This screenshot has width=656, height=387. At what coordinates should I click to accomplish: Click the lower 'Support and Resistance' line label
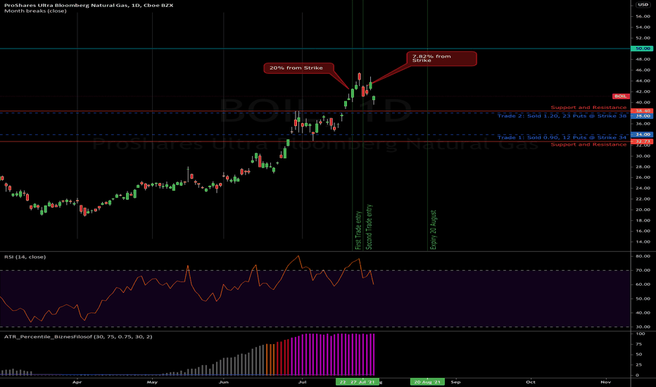tap(588, 144)
